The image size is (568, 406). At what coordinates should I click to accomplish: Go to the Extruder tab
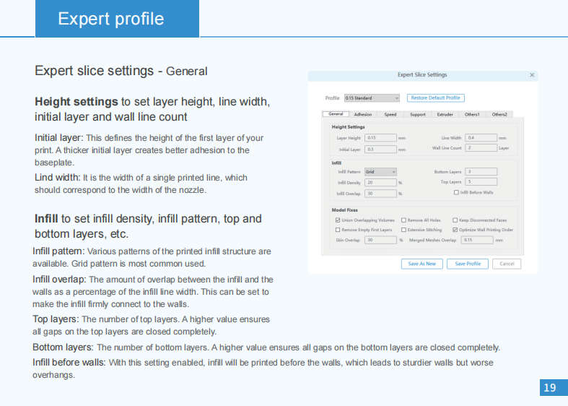pyautogui.click(x=445, y=114)
